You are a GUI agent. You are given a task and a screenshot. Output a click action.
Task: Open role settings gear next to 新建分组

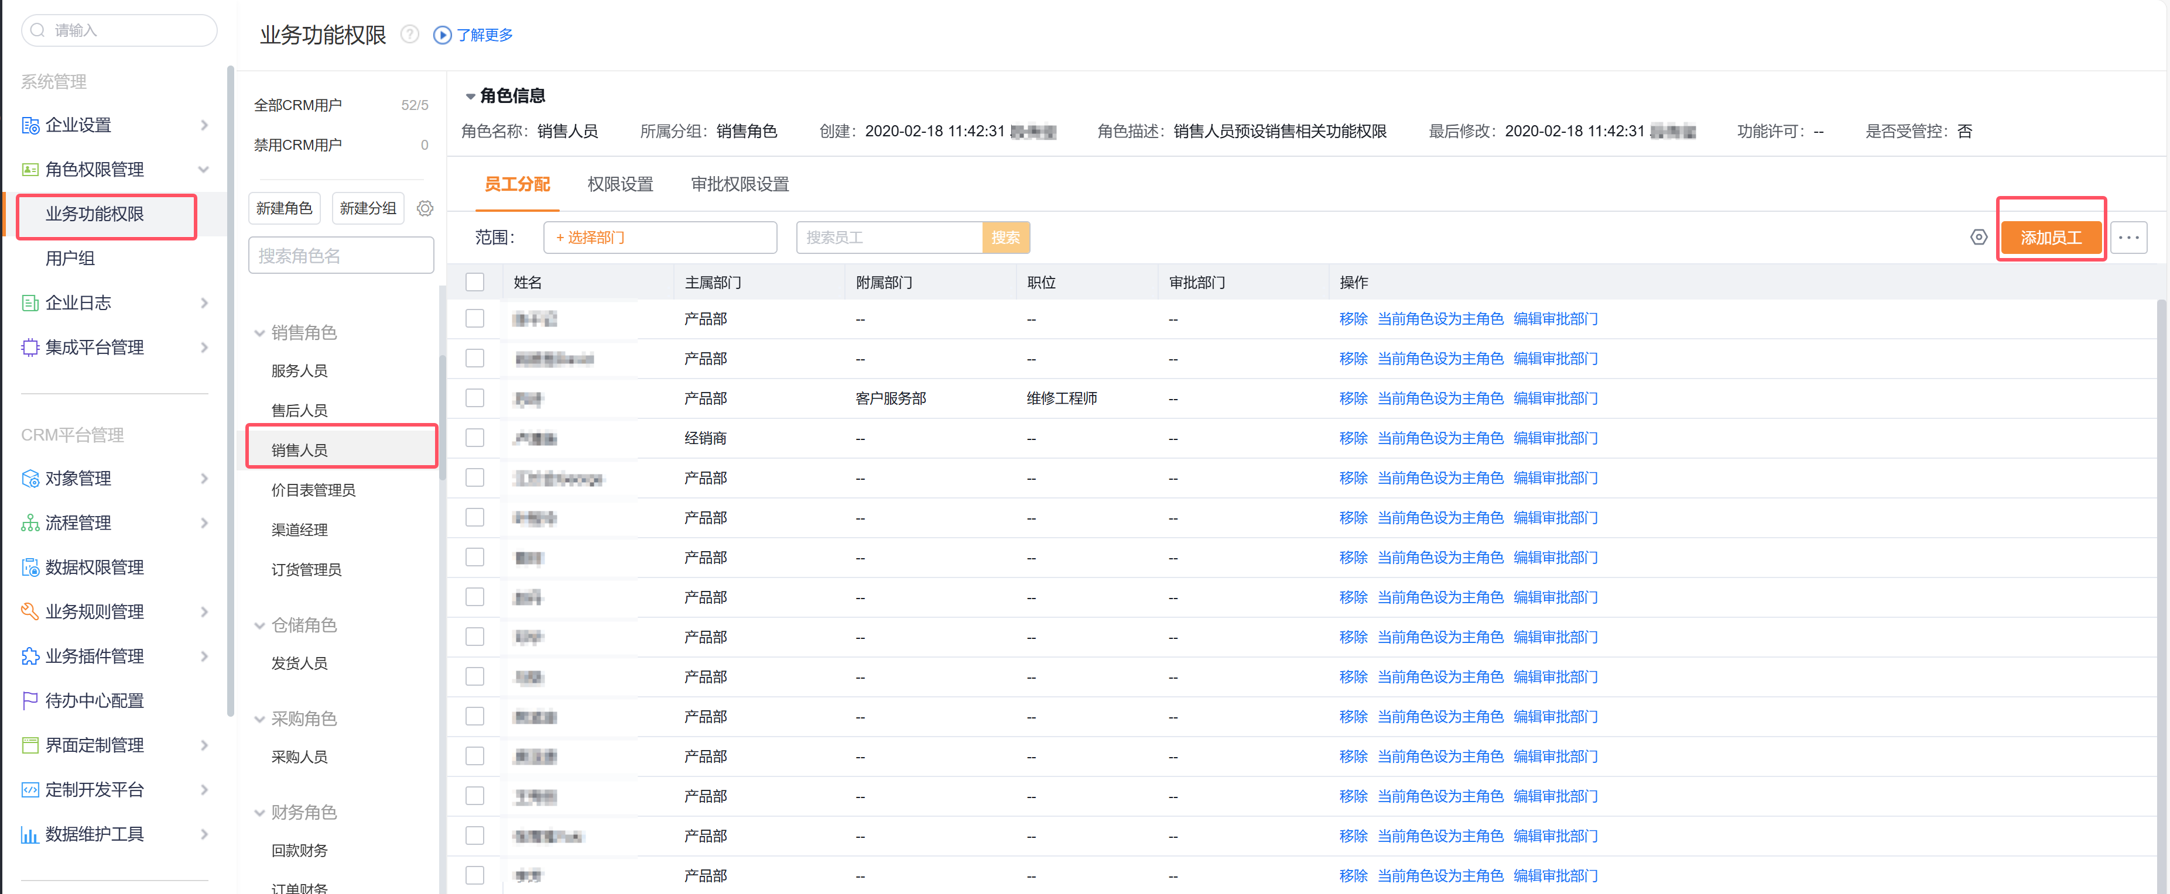coord(426,208)
